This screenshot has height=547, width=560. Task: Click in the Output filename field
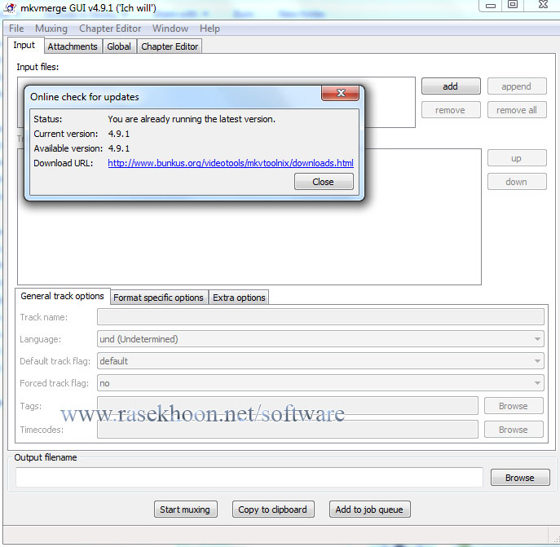coord(249,478)
